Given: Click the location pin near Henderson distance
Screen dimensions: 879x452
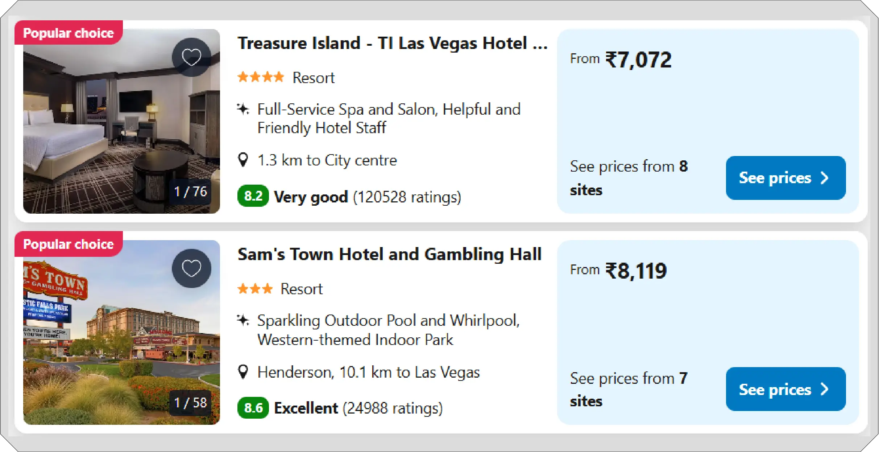Looking at the screenshot, I should click(243, 371).
